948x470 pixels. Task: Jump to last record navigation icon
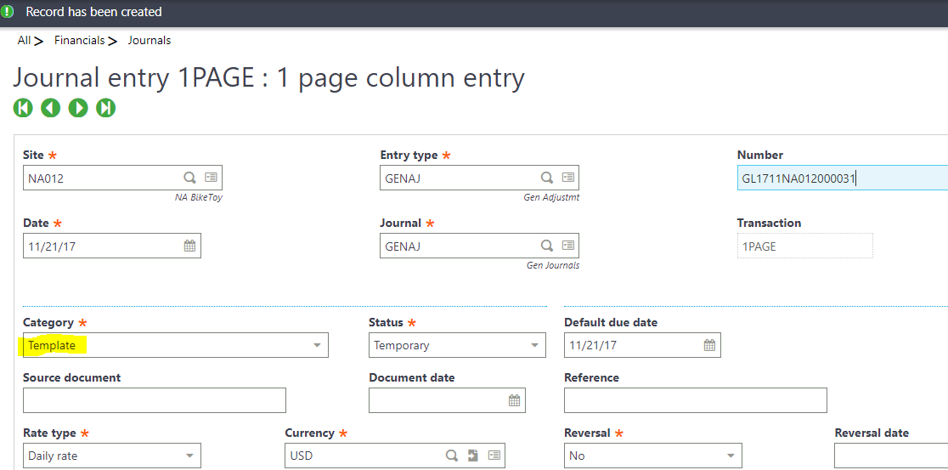(105, 108)
